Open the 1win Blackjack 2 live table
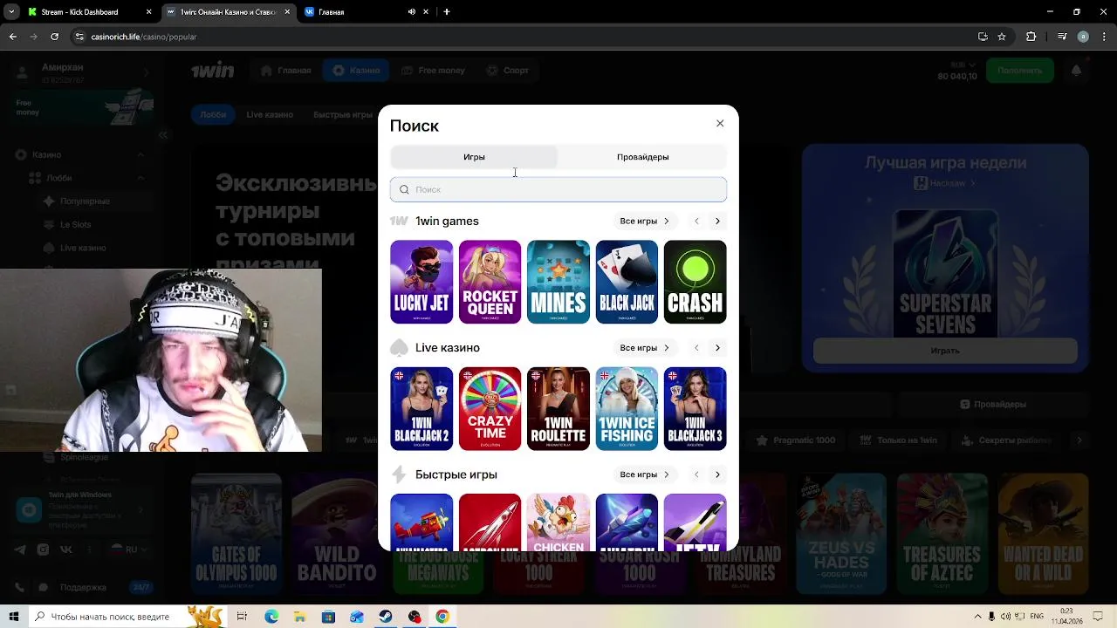 pos(421,408)
